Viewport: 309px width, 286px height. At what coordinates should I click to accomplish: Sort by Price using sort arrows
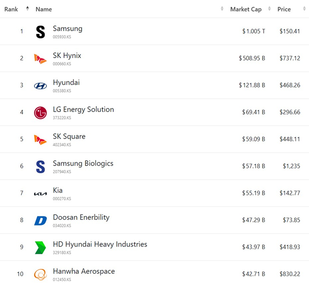tap(304, 9)
